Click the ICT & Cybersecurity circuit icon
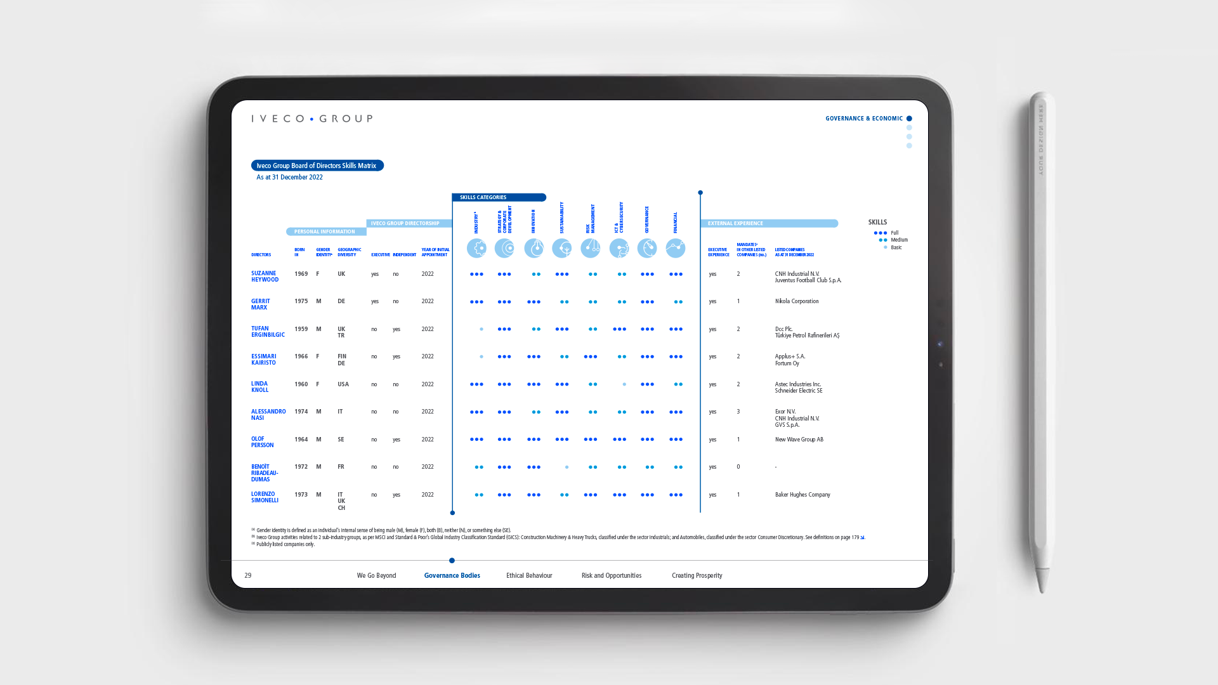 pos(619,248)
